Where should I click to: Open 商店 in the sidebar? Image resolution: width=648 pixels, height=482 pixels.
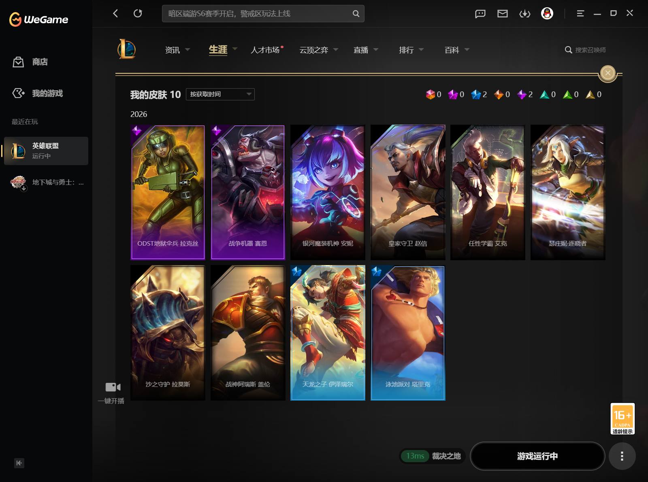click(40, 62)
